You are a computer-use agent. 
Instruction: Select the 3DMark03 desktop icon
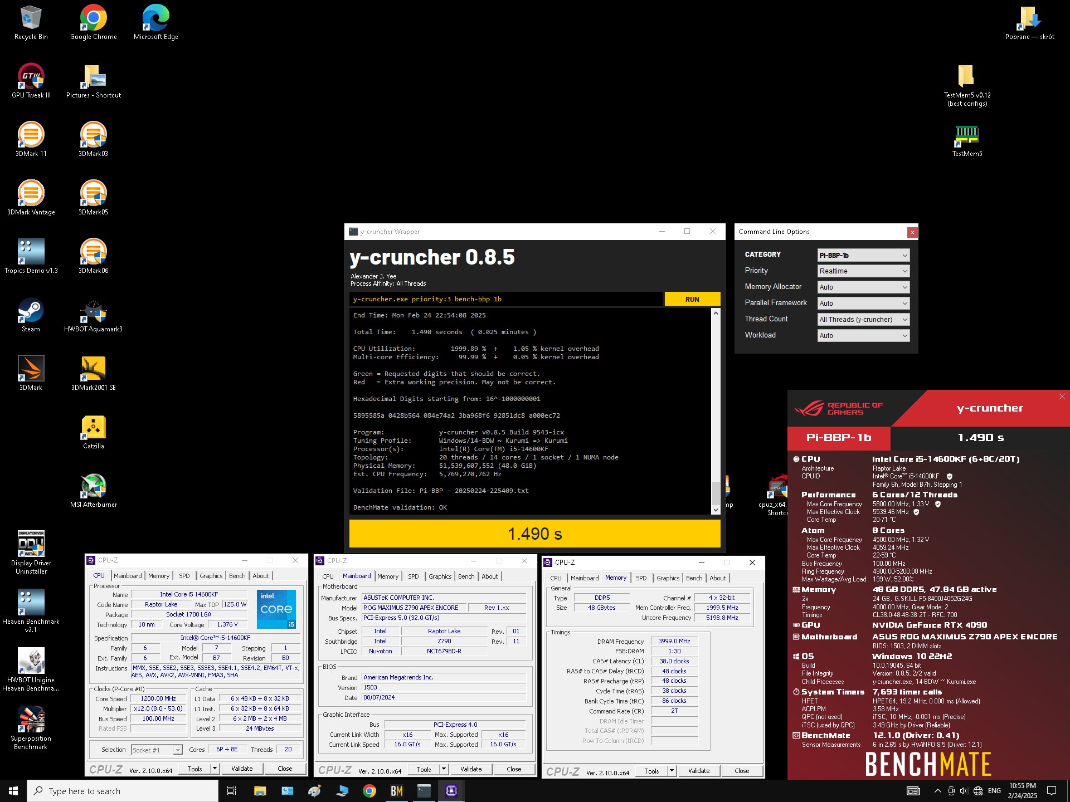[x=94, y=140]
